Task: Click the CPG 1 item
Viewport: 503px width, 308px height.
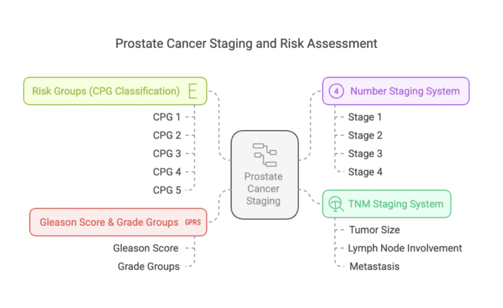Action: 167,117
